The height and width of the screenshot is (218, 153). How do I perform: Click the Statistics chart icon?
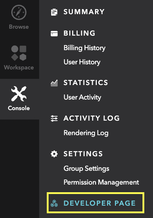54,83
